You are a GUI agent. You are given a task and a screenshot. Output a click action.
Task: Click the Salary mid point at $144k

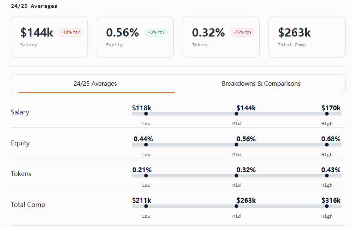[236, 114]
